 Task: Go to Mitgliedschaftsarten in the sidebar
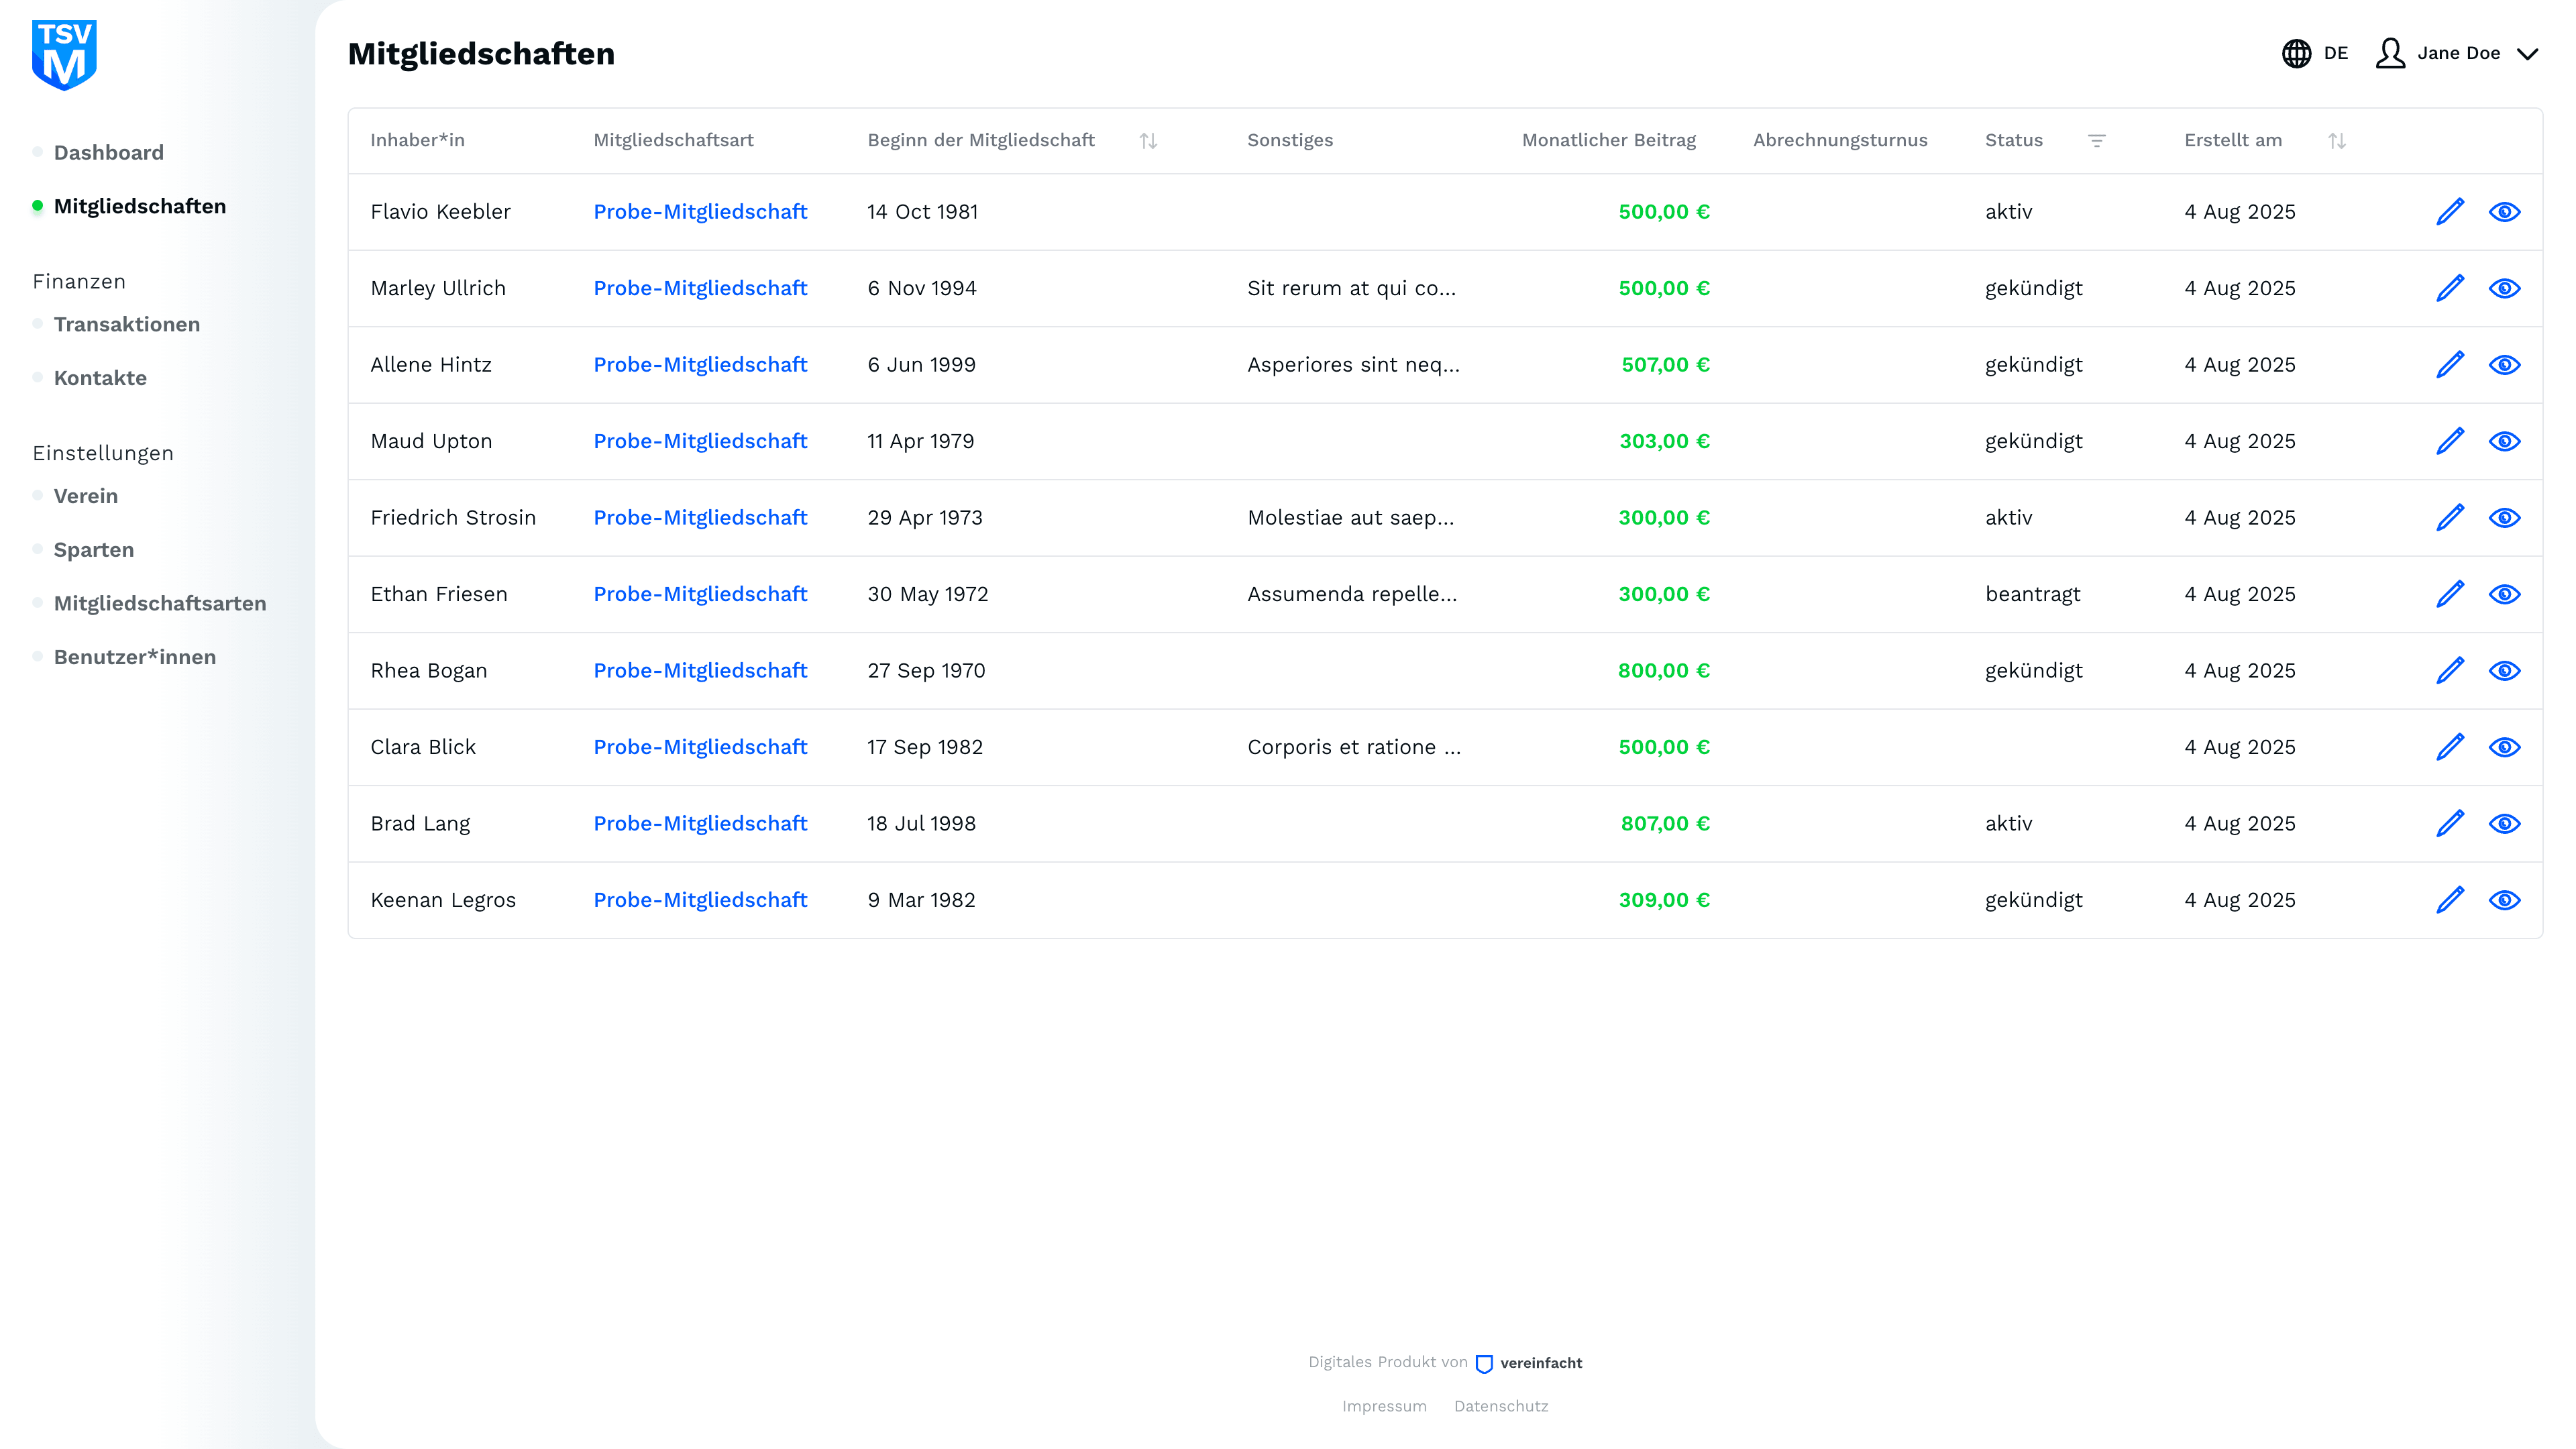(160, 603)
